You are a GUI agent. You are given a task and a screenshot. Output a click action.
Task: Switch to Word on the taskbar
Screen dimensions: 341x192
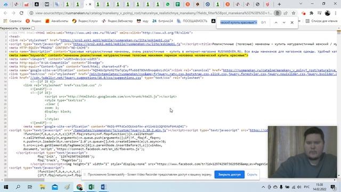(103, 187)
